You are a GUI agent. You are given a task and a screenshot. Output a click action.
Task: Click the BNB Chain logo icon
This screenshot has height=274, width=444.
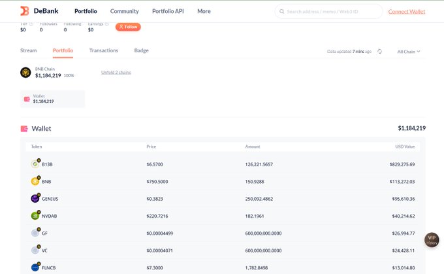tap(25, 73)
